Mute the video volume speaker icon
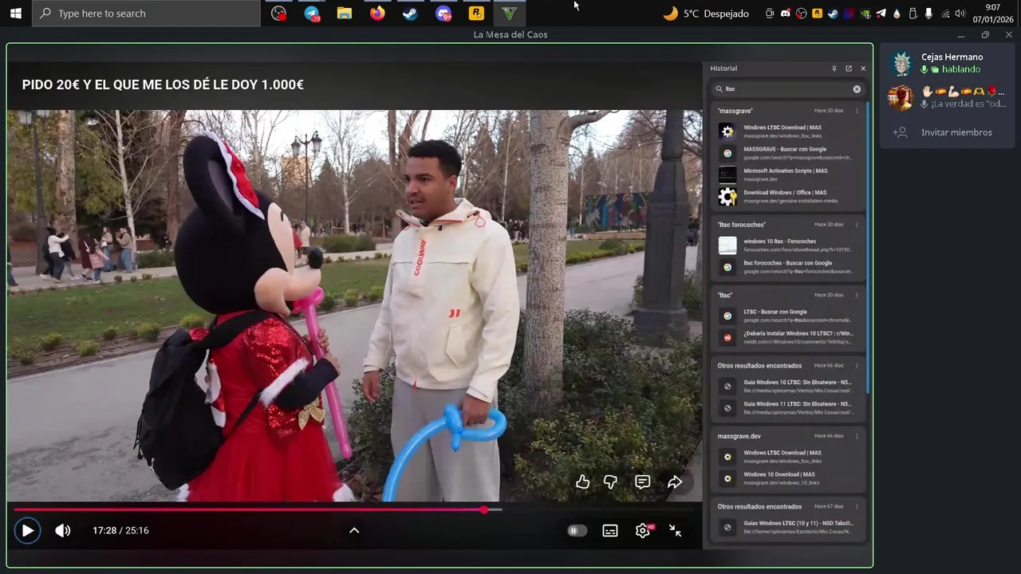Screen dimensions: 1021x574 [62, 530]
